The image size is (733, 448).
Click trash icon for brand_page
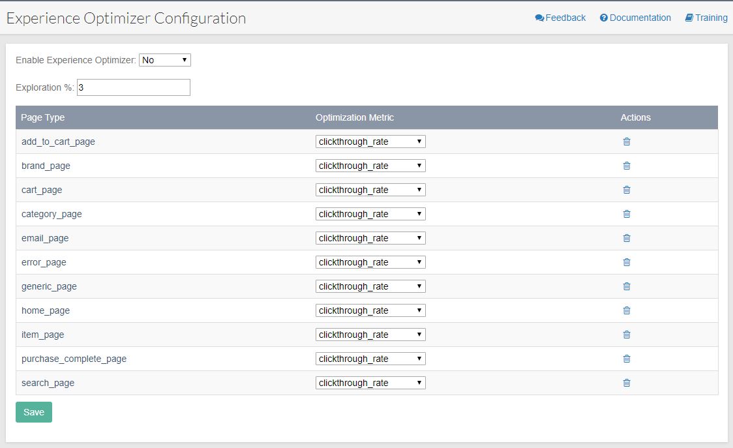(x=626, y=166)
